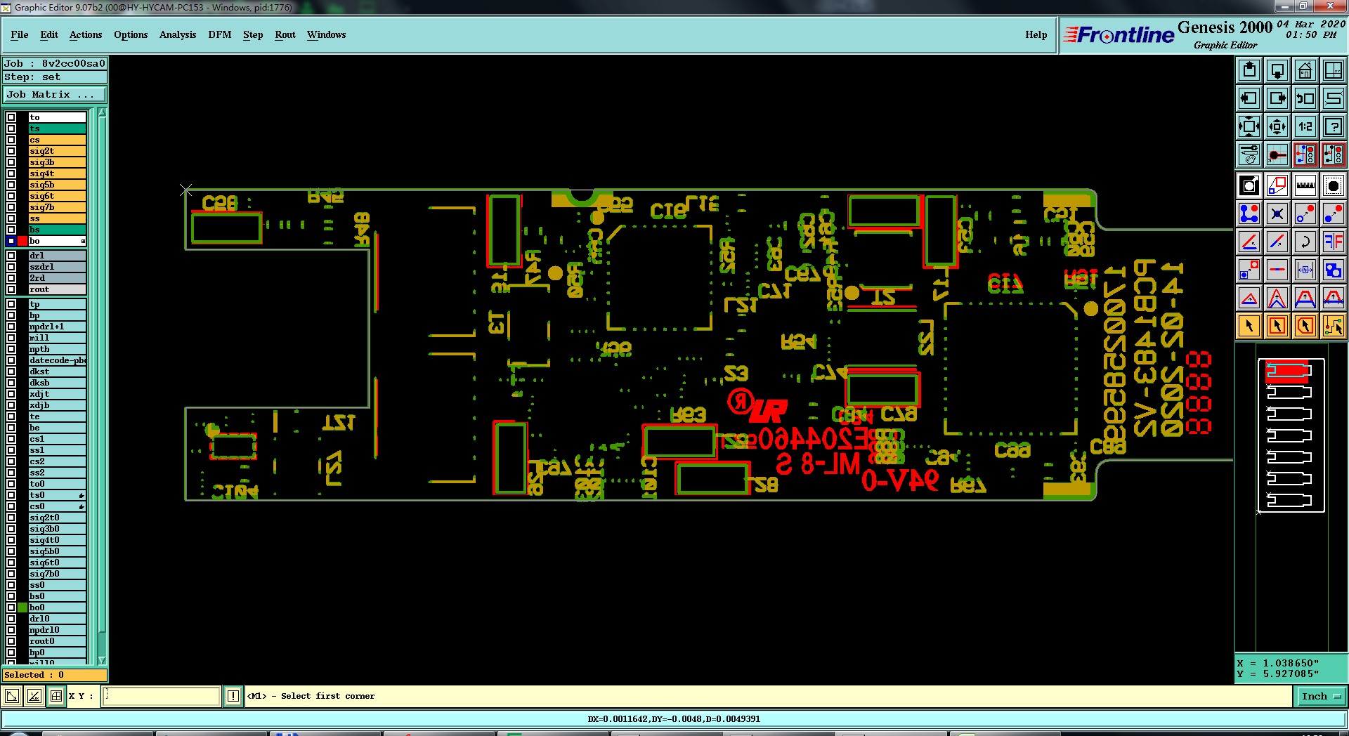The height and width of the screenshot is (736, 1349).
Task: Open the Actions menu
Action: pyautogui.click(x=86, y=34)
